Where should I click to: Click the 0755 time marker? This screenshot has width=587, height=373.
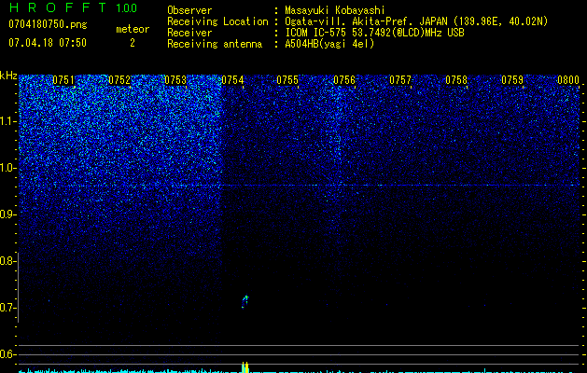point(287,80)
